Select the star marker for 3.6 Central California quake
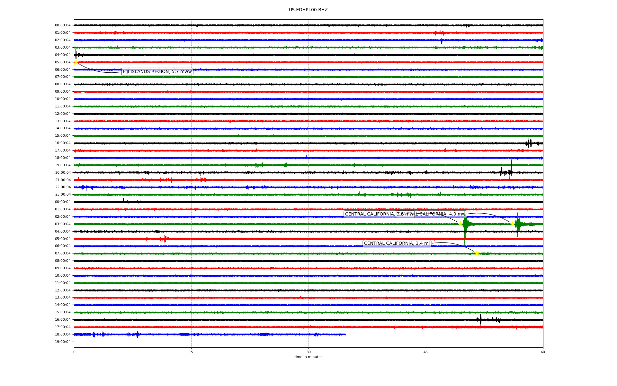617x386 pixels. pos(460,224)
